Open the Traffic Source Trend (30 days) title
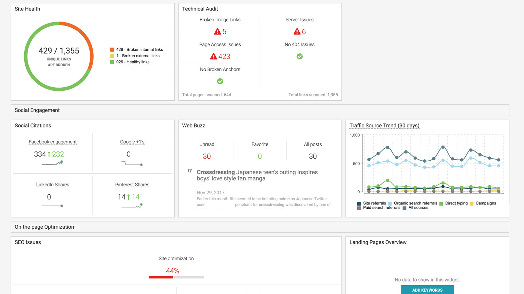Screen dimensions: 524x294 384,125
